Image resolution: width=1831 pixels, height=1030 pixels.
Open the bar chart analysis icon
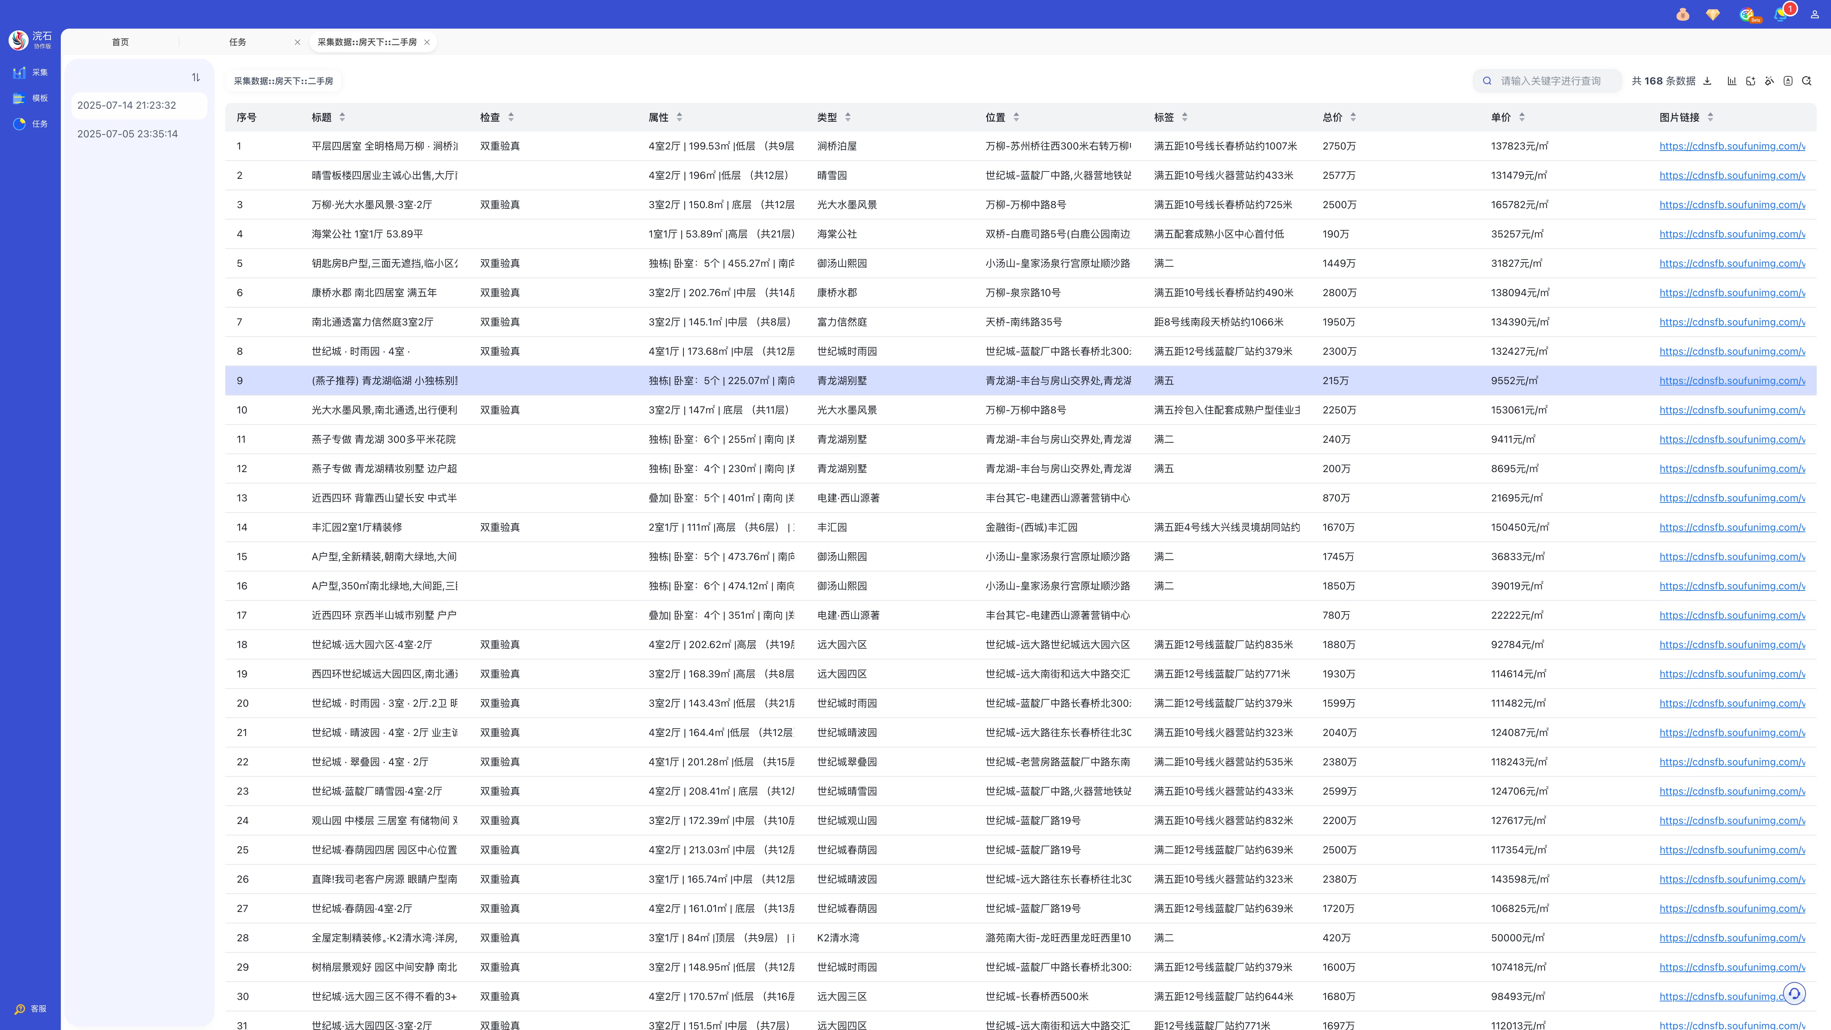coord(1732,81)
